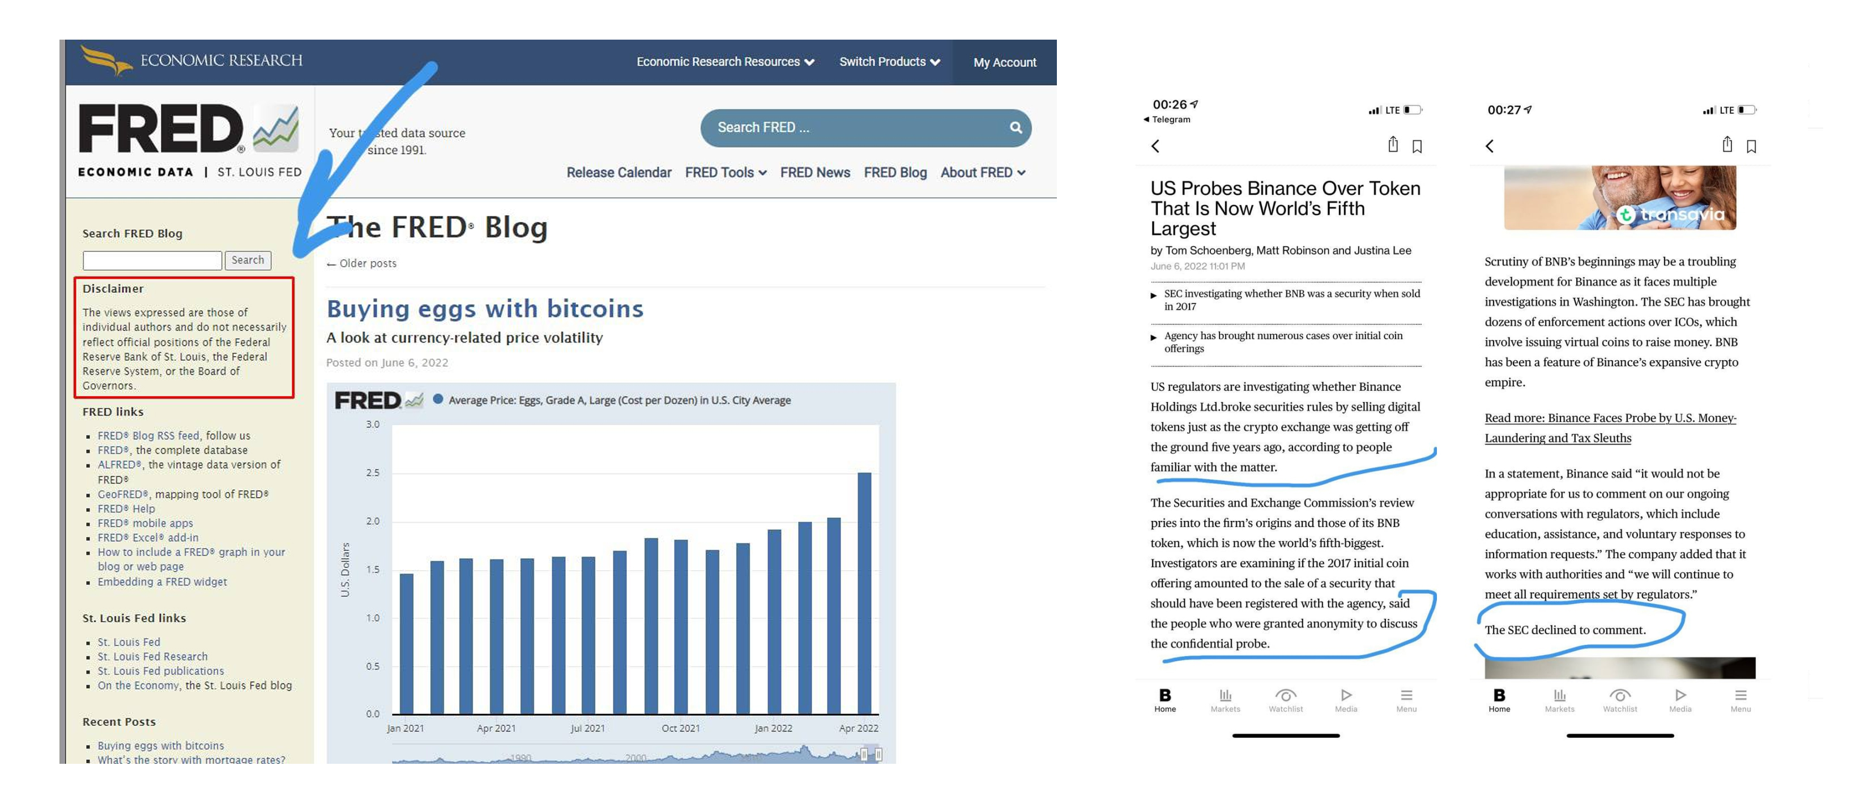Click the chart timeline overview strip
This screenshot has height=804, width=1864.
point(637,755)
